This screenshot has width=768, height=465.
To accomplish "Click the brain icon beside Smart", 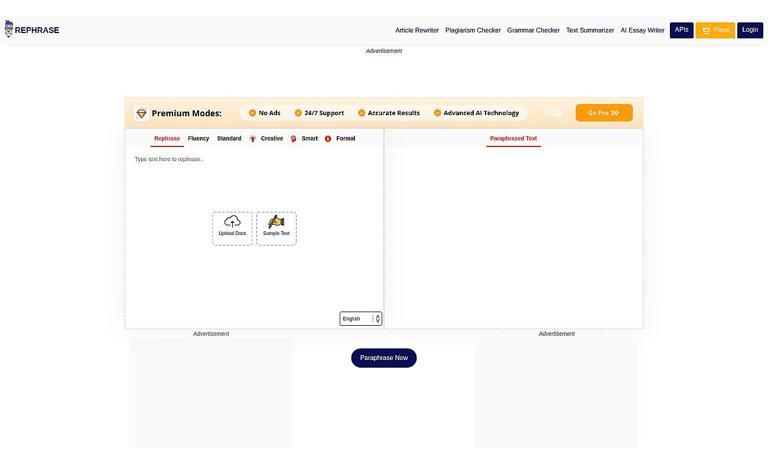I will [293, 139].
